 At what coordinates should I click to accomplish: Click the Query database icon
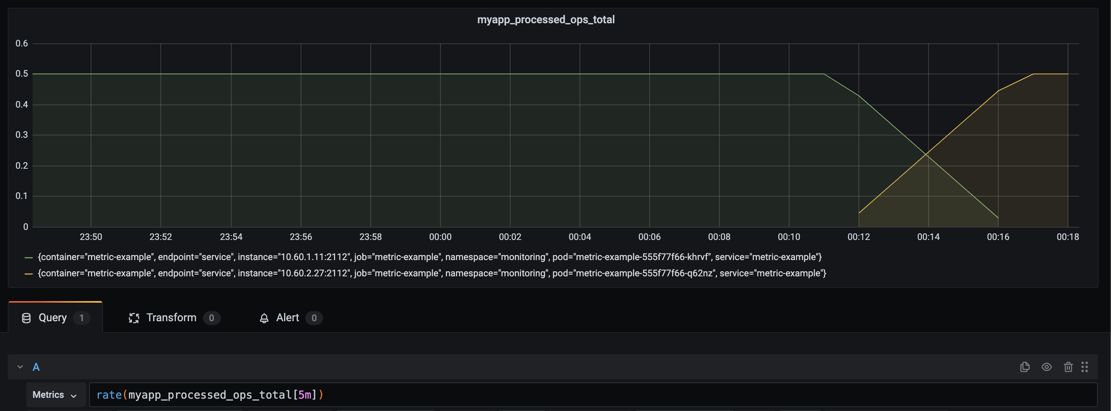(26, 318)
